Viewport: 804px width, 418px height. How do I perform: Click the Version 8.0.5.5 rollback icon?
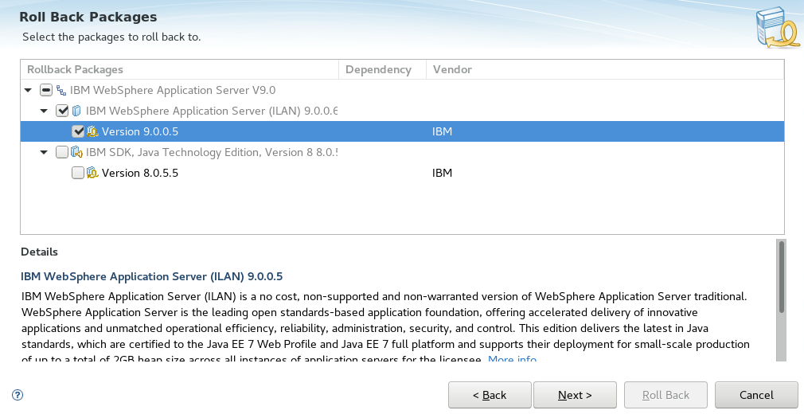click(x=92, y=173)
